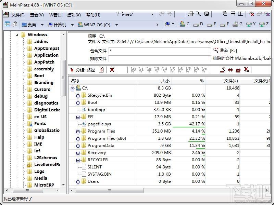This screenshot has height=205, width=274.
Task: Click the file list horizontal scrollbar thumb
Action: 109,190
